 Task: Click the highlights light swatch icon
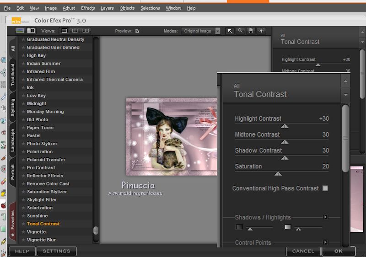[x=288, y=227]
